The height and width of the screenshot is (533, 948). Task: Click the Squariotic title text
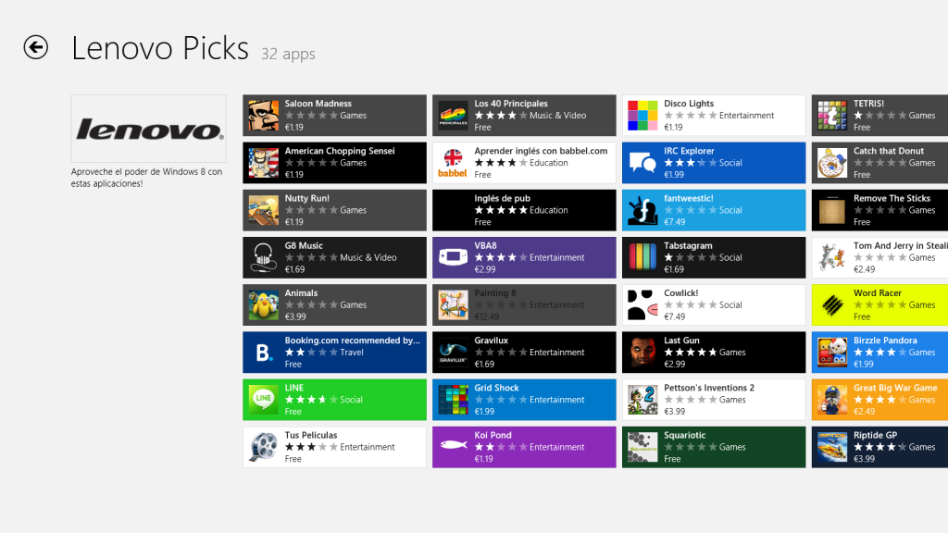tap(684, 435)
